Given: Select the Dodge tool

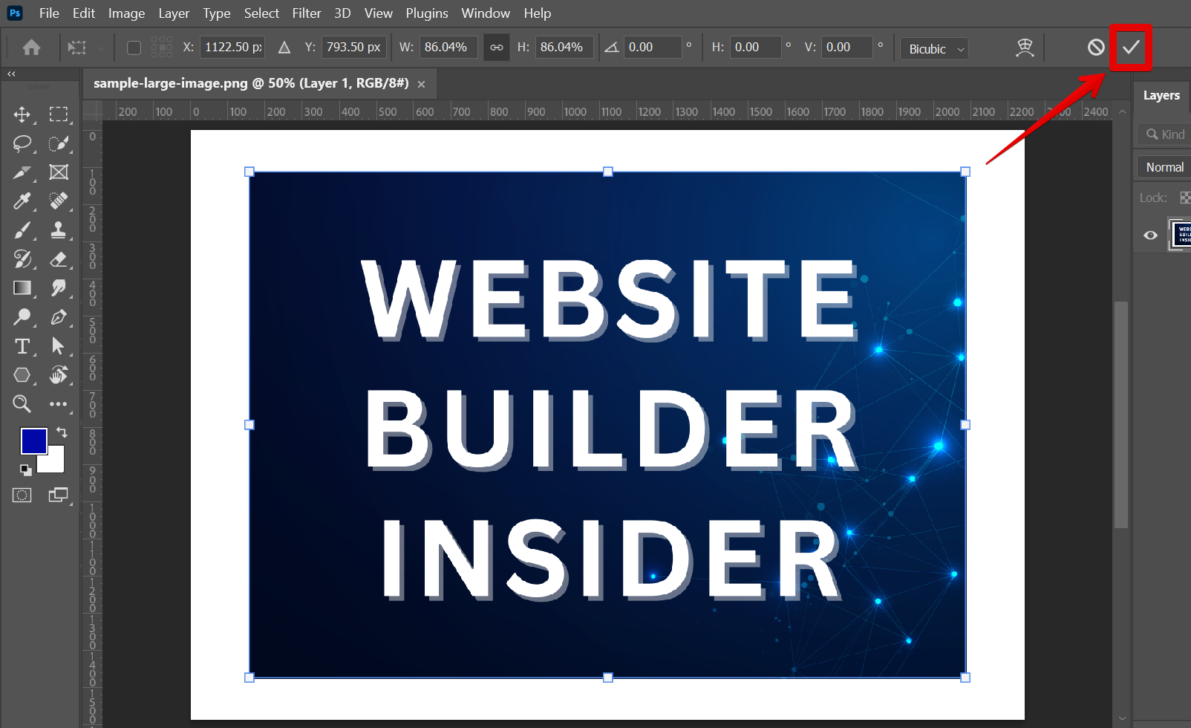Looking at the screenshot, I should (x=22, y=317).
